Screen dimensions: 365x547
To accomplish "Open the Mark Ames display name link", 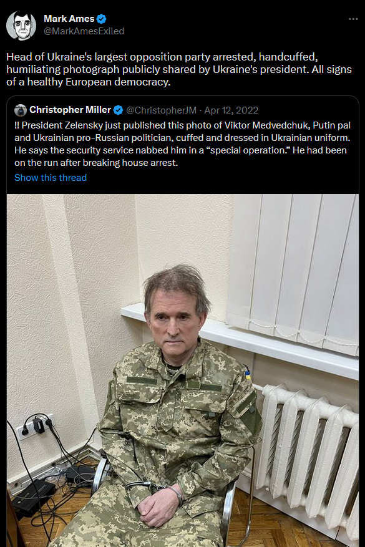I will 69,19.
